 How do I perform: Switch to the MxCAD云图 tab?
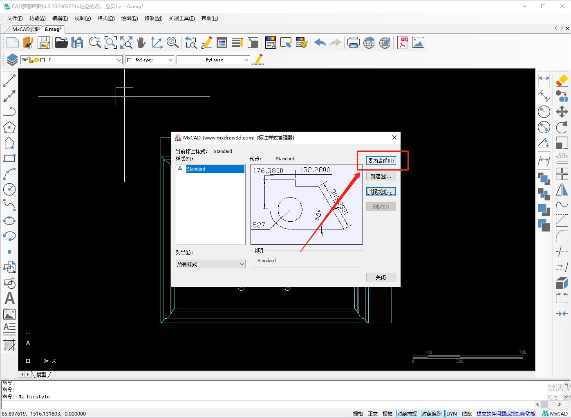pyautogui.click(x=26, y=29)
